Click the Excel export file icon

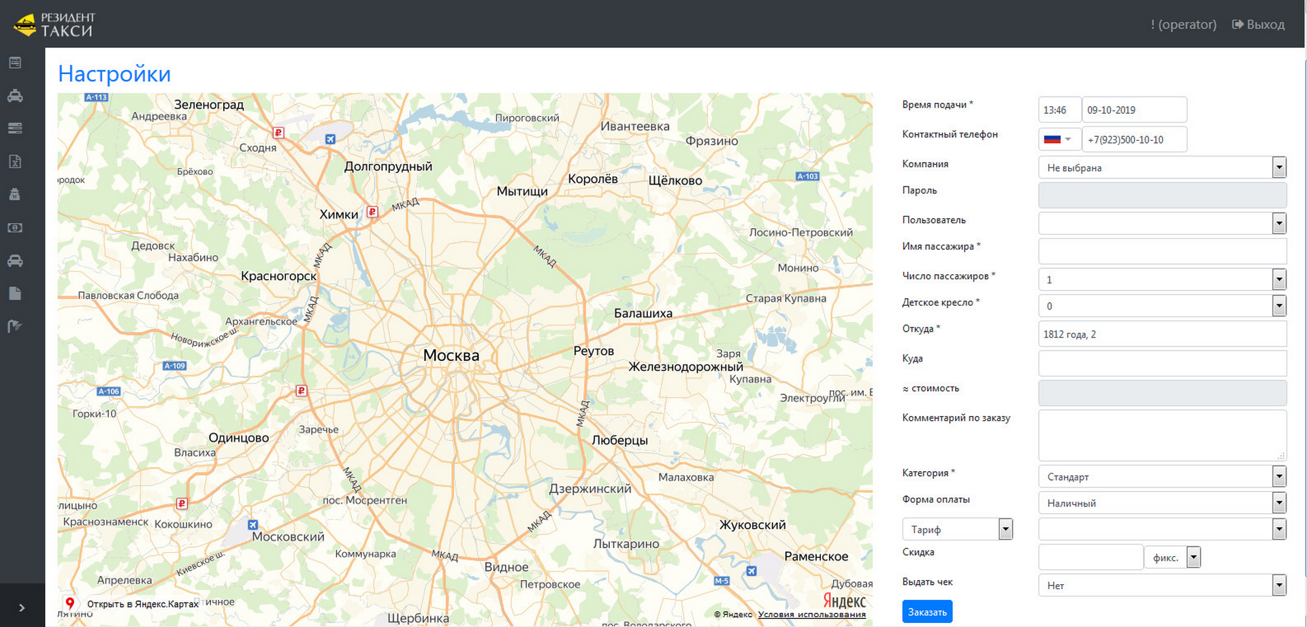pos(15,161)
